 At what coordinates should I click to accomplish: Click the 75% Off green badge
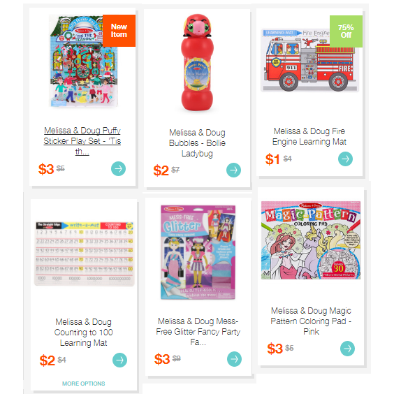point(346,31)
